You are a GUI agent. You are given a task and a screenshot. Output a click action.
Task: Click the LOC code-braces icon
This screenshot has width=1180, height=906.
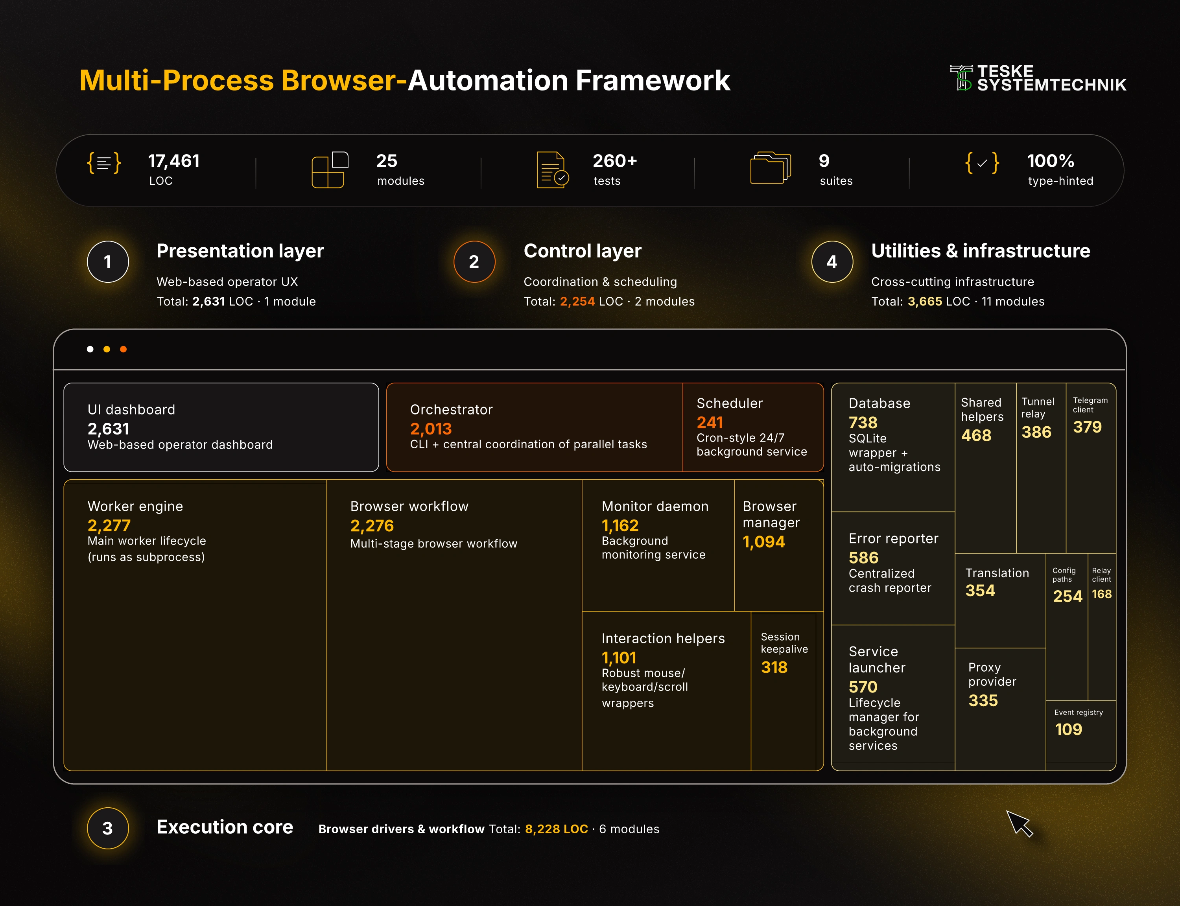(x=103, y=162)
